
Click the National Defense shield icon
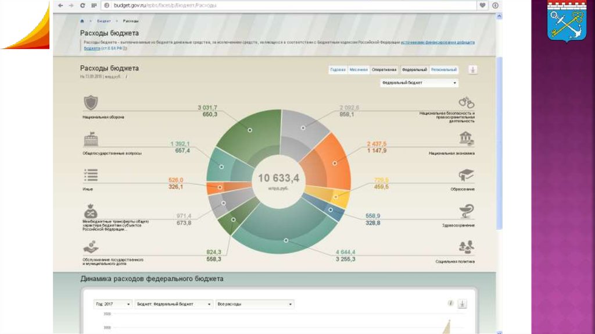click(90, 103)
